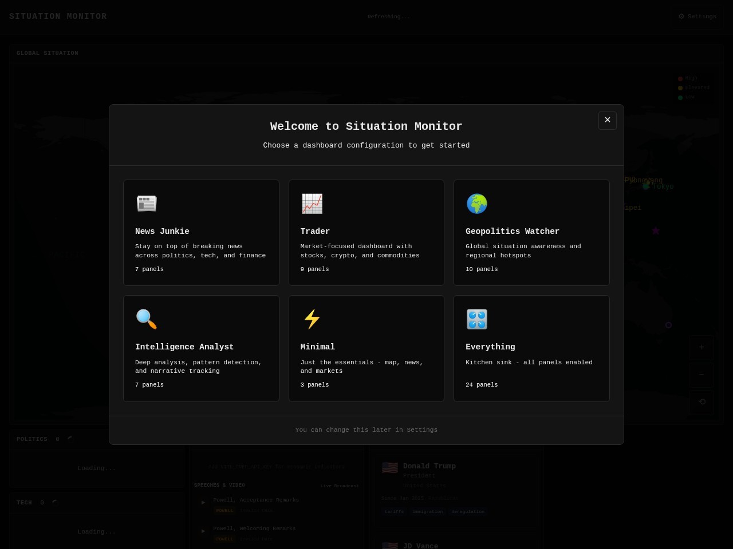
Task: Click the blue ring marker on the map
Action: tap(668, 325)
